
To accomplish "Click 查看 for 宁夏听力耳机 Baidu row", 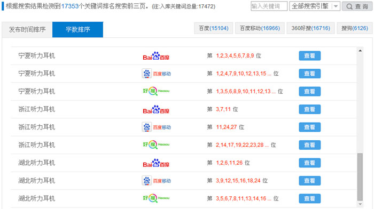I will 309,56.
